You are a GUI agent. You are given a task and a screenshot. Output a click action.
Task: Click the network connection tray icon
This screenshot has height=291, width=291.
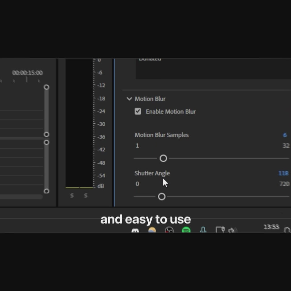[x=220, y=230]
